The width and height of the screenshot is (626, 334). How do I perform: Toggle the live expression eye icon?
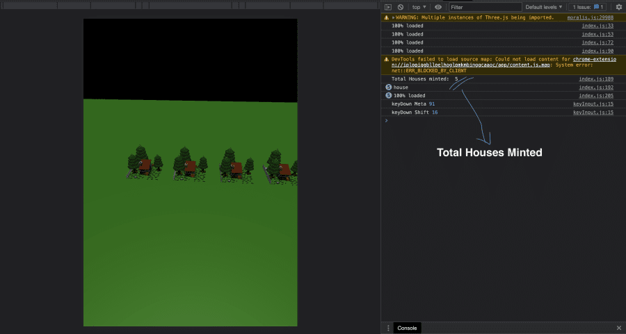(x=438, y=7)
